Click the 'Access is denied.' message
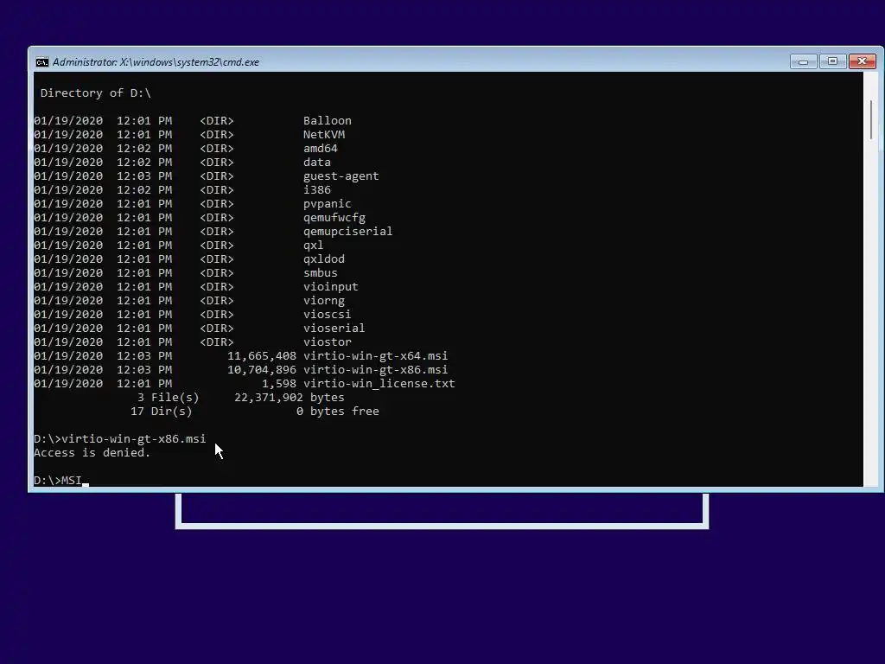The height and width of the screenshot is (664, 885). click(92, 453)
